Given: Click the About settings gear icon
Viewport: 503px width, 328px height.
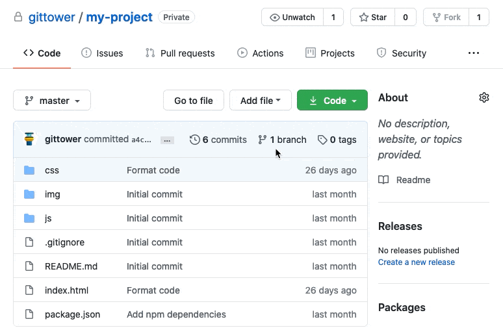Looking at the screenshot, I should [484, 97].
